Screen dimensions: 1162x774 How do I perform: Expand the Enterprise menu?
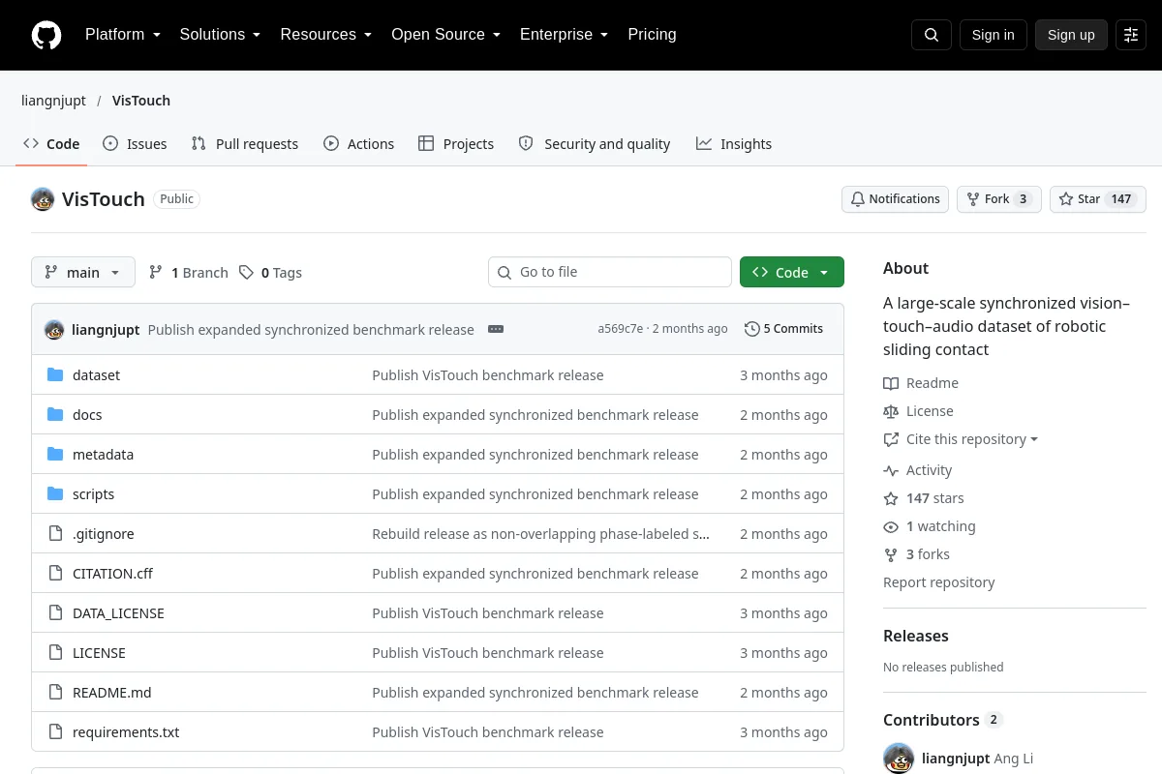pyautogui.click(x=565, y=35)
